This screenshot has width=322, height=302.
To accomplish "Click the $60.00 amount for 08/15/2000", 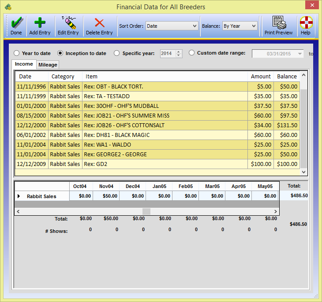I will tap(261, 115).
